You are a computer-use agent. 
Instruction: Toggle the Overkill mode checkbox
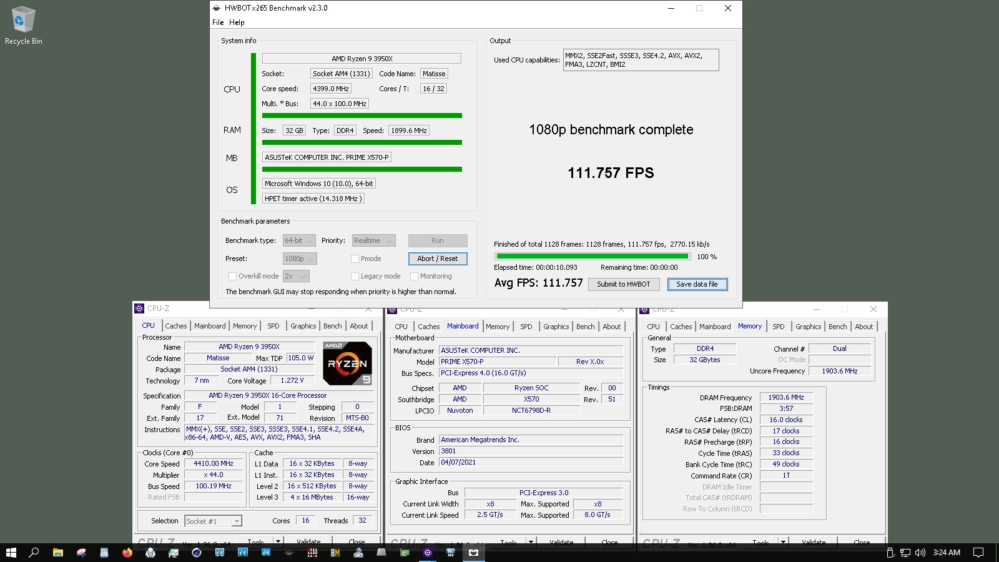tap(232, 276)
